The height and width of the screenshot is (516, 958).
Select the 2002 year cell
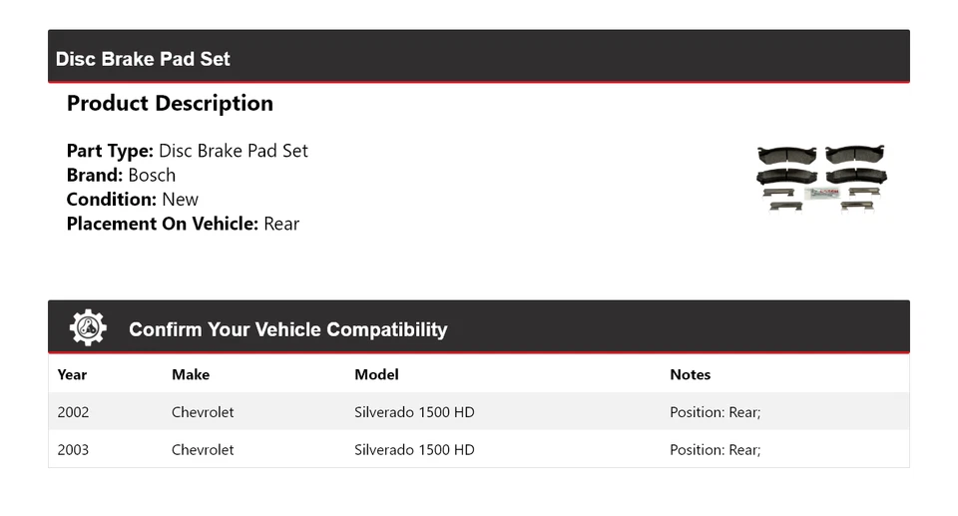pyautogui.click(x=73, y=412)
